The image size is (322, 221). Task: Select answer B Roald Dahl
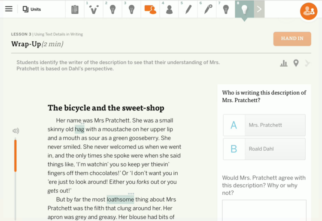[264, 149]
